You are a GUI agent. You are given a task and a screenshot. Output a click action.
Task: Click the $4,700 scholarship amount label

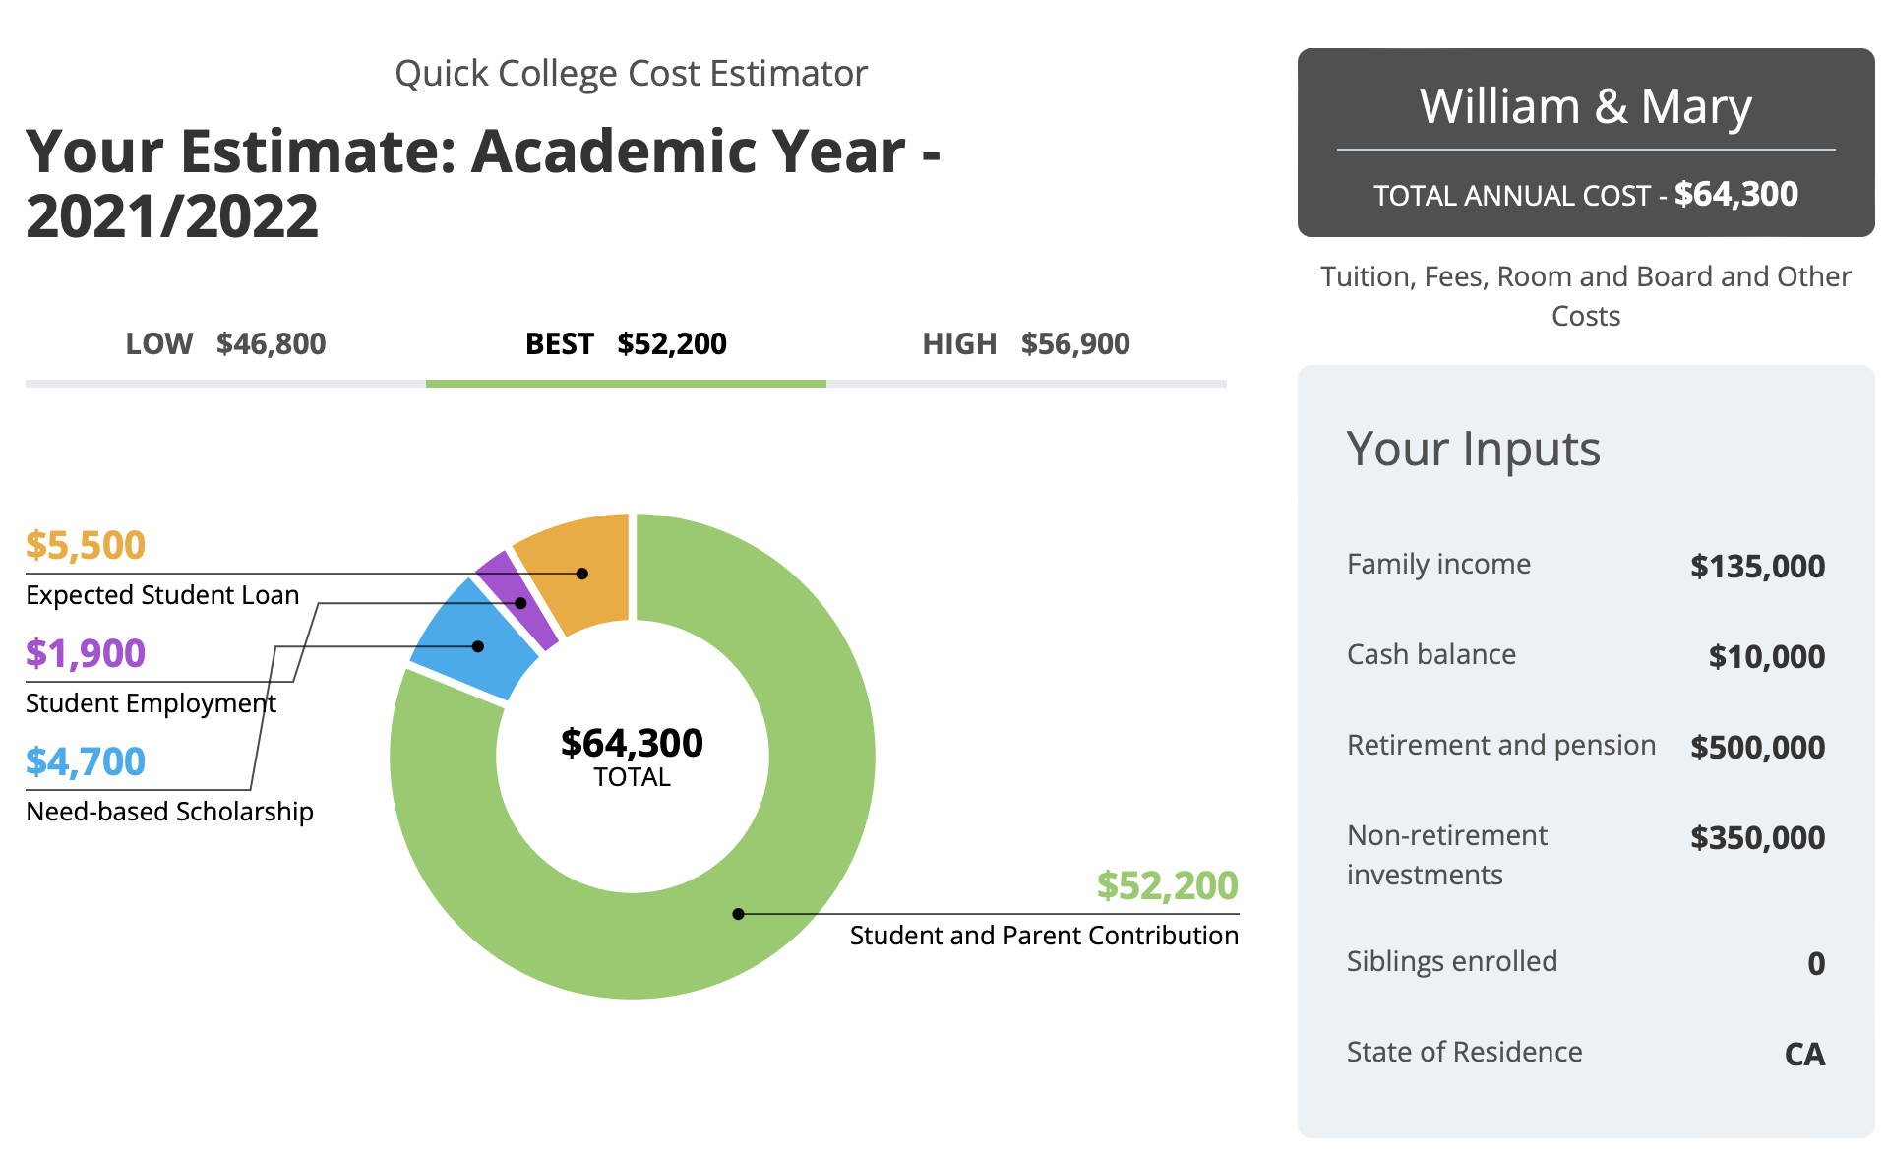click(x=86, y=761)
